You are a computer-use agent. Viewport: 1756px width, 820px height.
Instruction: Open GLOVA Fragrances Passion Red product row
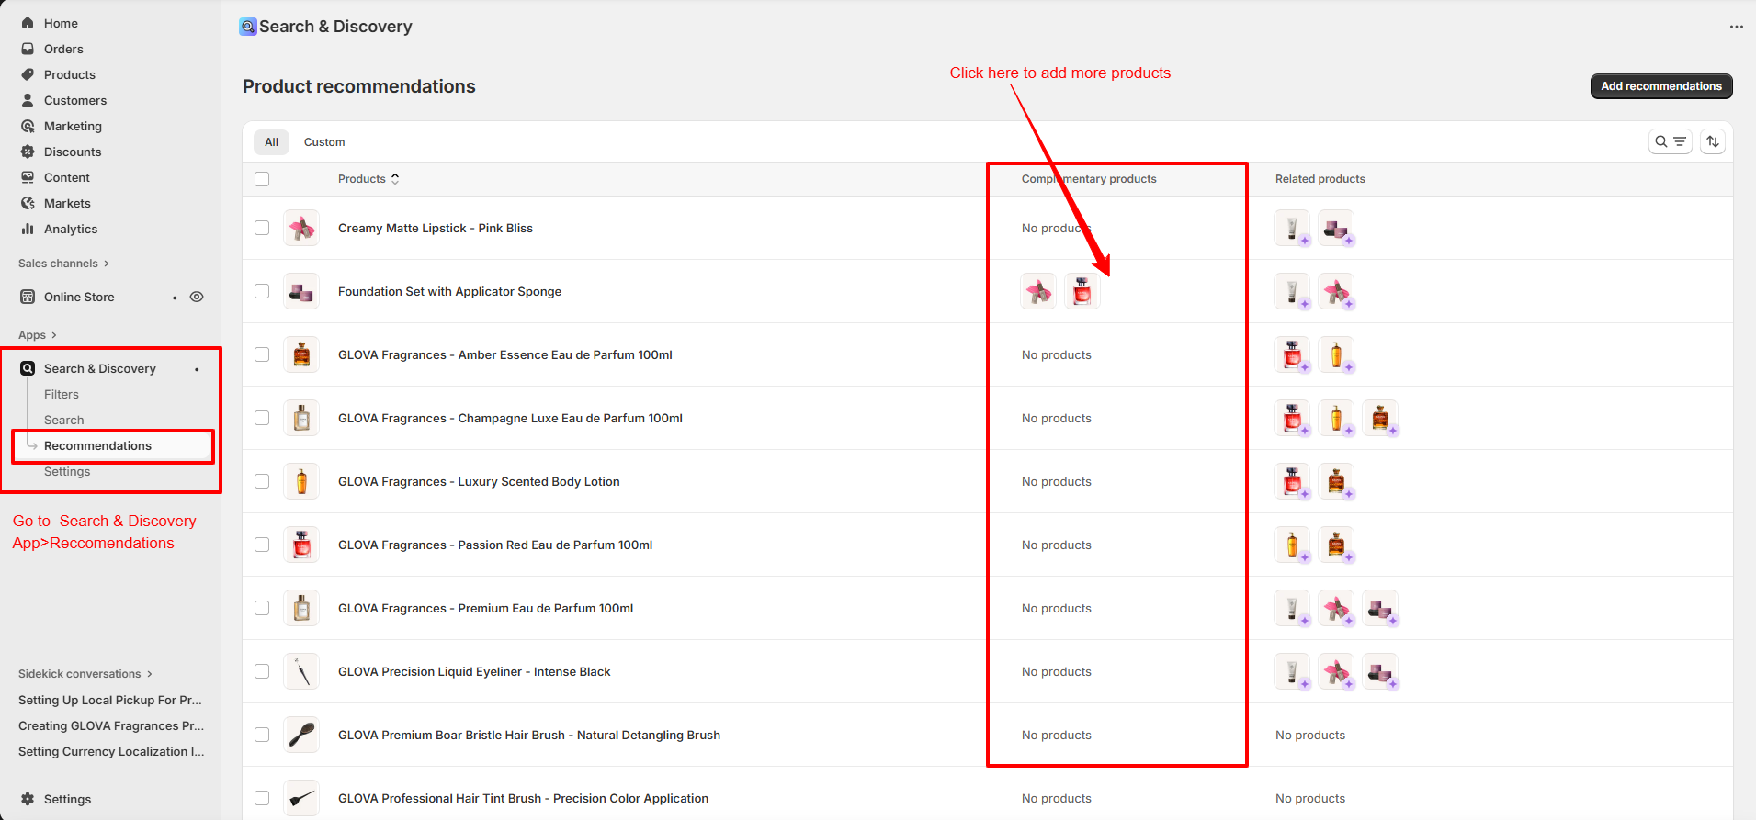988,545
